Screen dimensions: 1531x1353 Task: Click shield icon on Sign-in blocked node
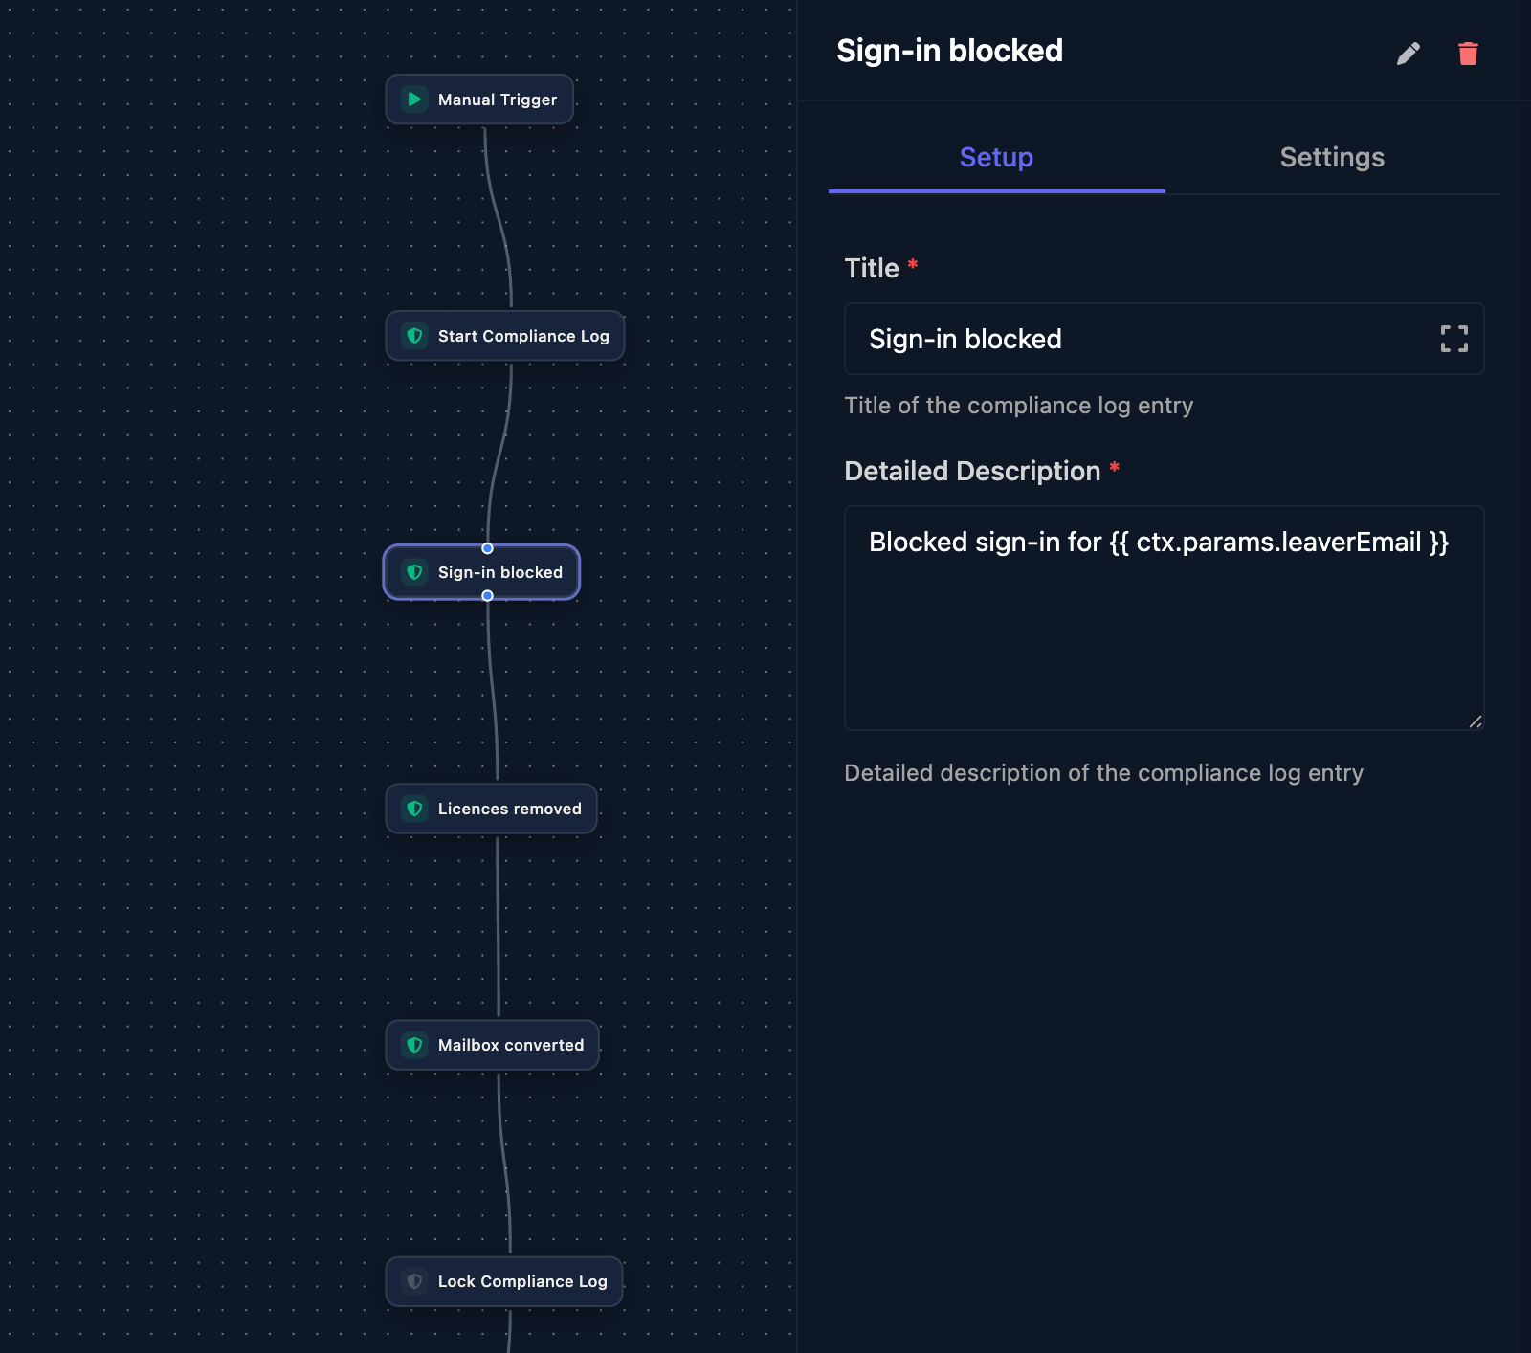(x=414, y=572)
